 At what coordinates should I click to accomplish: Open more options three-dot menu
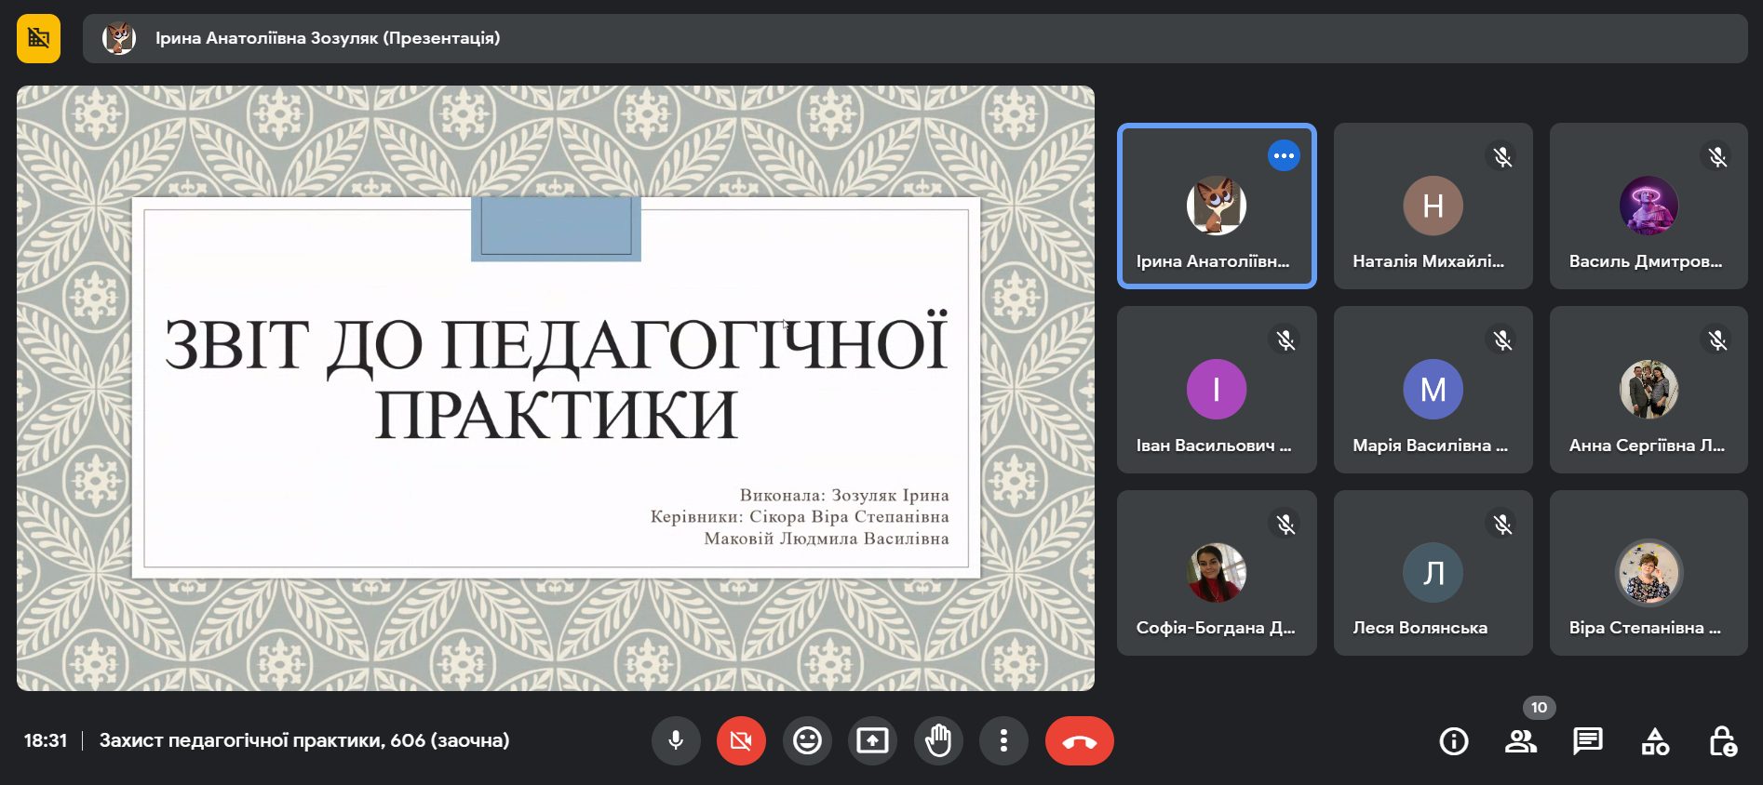(x=1003, y=740)
